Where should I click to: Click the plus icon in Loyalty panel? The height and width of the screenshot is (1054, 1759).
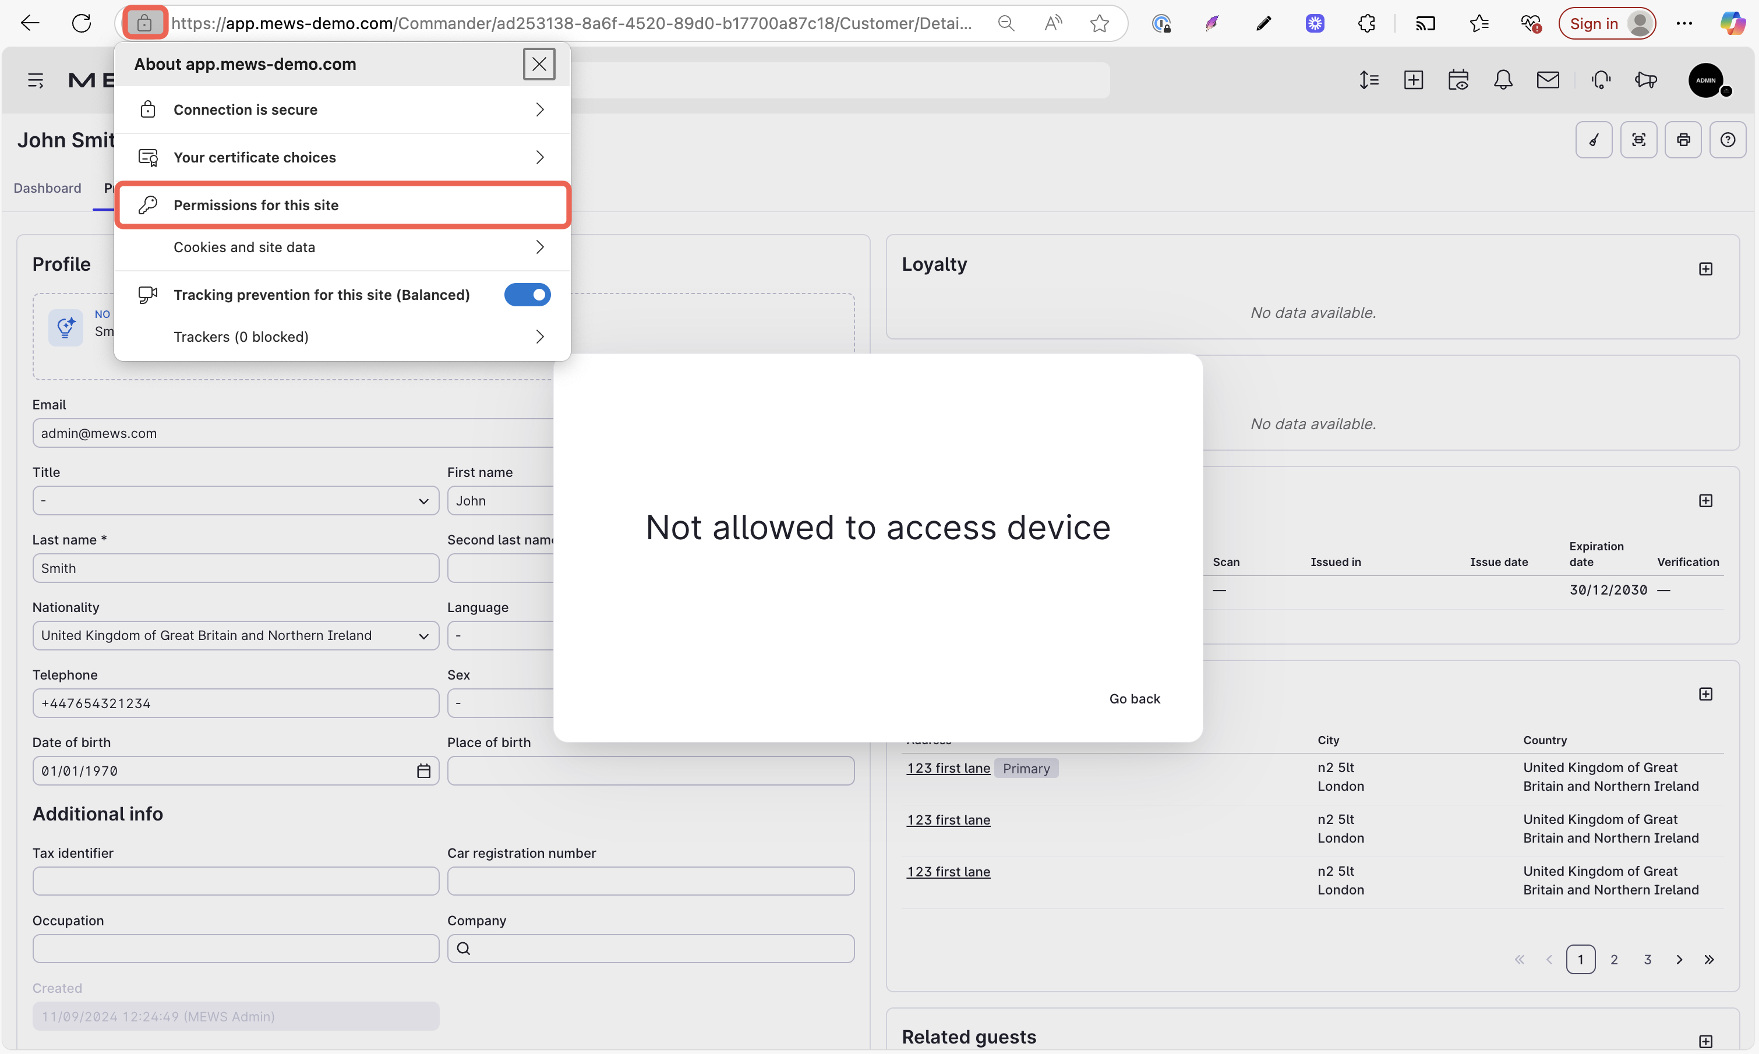(x=1705, y=269)
